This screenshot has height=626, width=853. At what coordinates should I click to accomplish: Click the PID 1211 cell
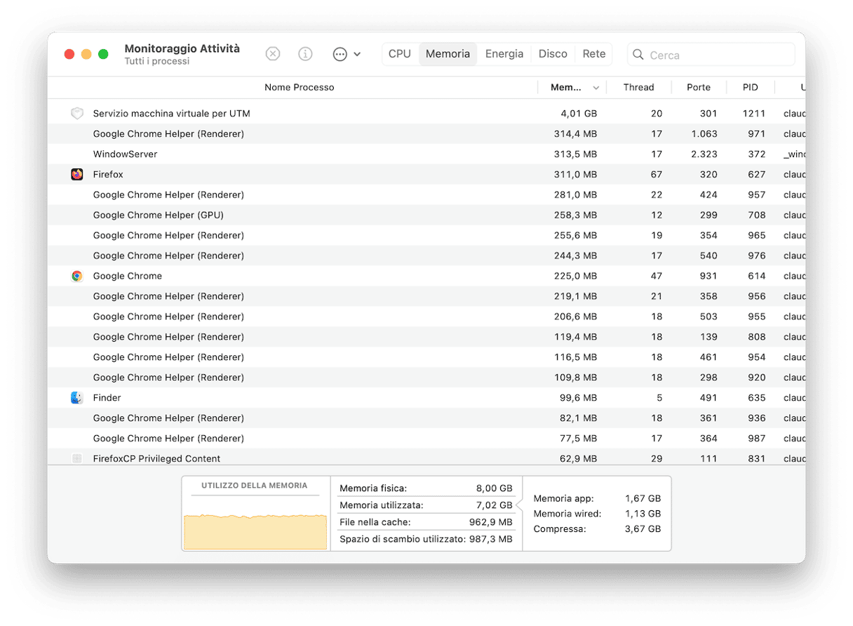pyautogui.click(x=754, y=114)
